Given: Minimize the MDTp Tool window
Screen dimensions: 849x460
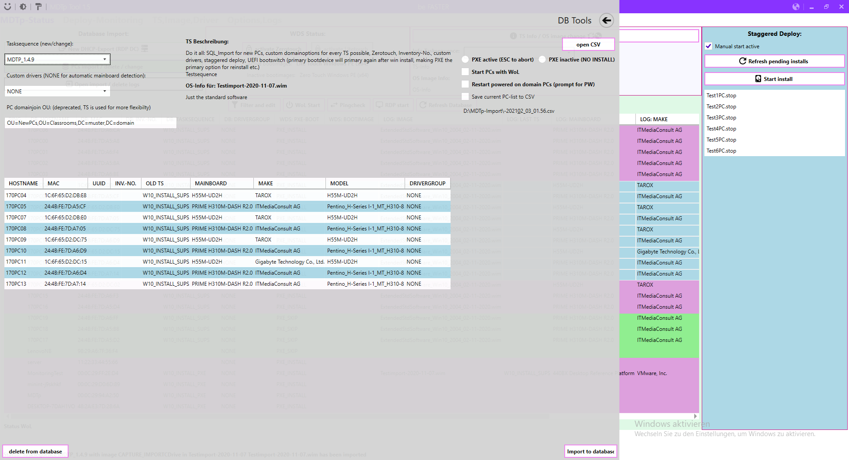Looking at the screenshot, I should pos(811,7).
